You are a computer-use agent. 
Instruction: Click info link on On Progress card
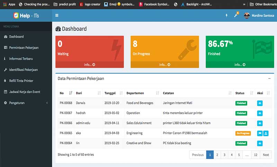click(x=165, y=65)
